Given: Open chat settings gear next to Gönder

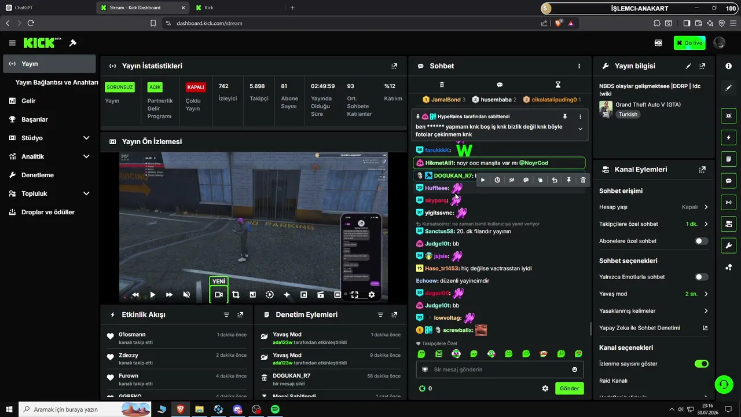Looking at the screenshot, I should pos(545,389).
